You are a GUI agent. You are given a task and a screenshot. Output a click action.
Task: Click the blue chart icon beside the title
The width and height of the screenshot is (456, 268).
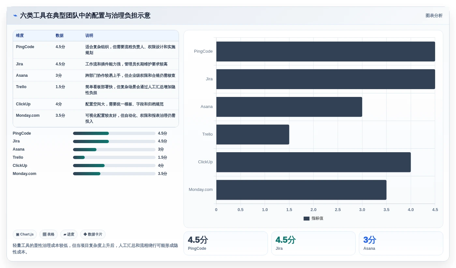click(x=15, y=16)
